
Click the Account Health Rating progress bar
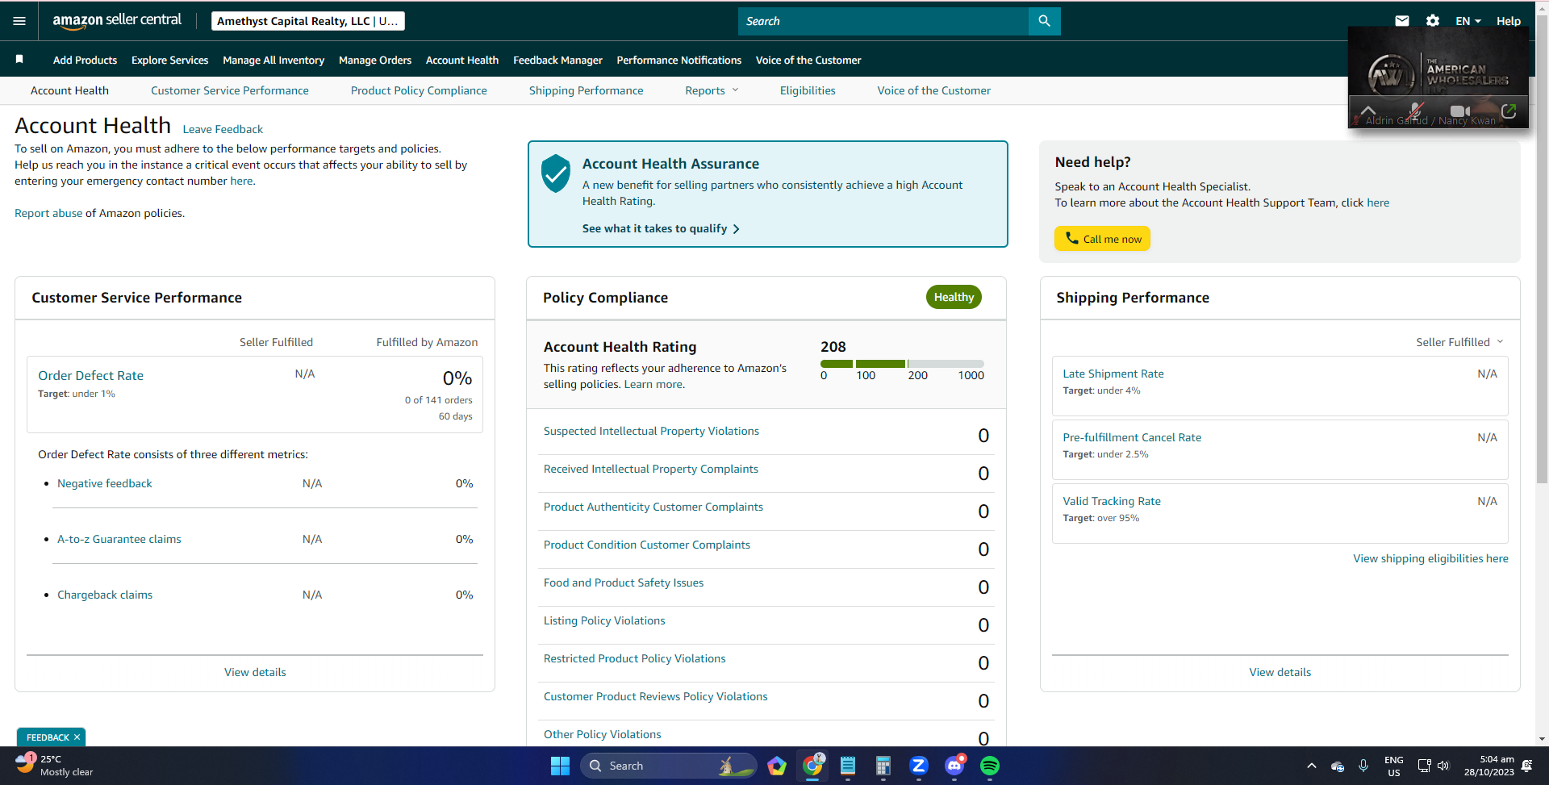coord(902,364)
